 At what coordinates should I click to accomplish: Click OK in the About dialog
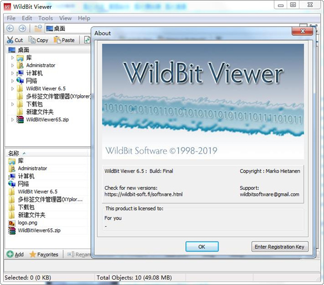coord(201,247)
